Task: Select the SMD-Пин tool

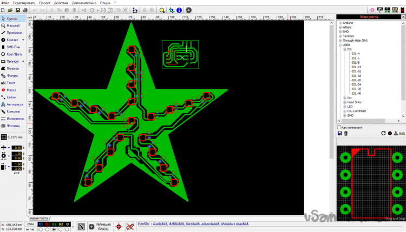Action: click(x=14, y=47)
